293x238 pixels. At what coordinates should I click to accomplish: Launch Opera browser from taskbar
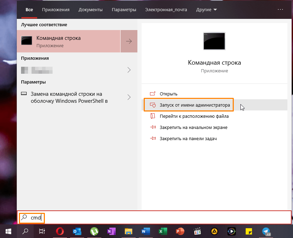(60, 231)
